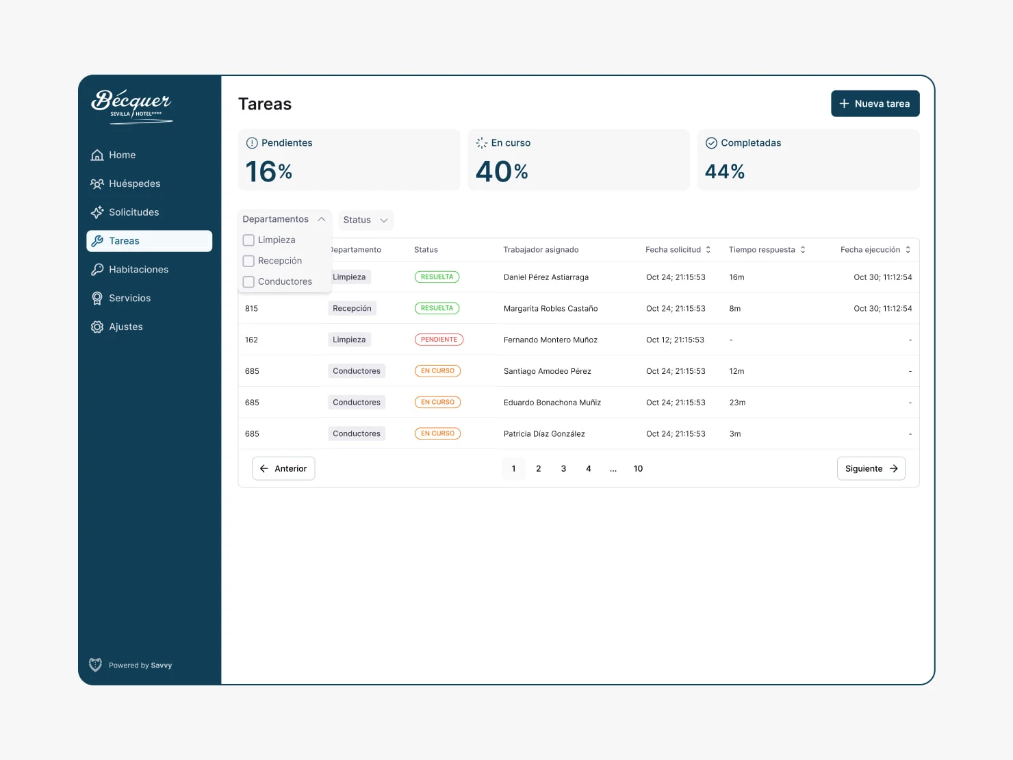The image size is (1013, 760).
Task: Open Ajustes via the gear icon
Action: 97,327
